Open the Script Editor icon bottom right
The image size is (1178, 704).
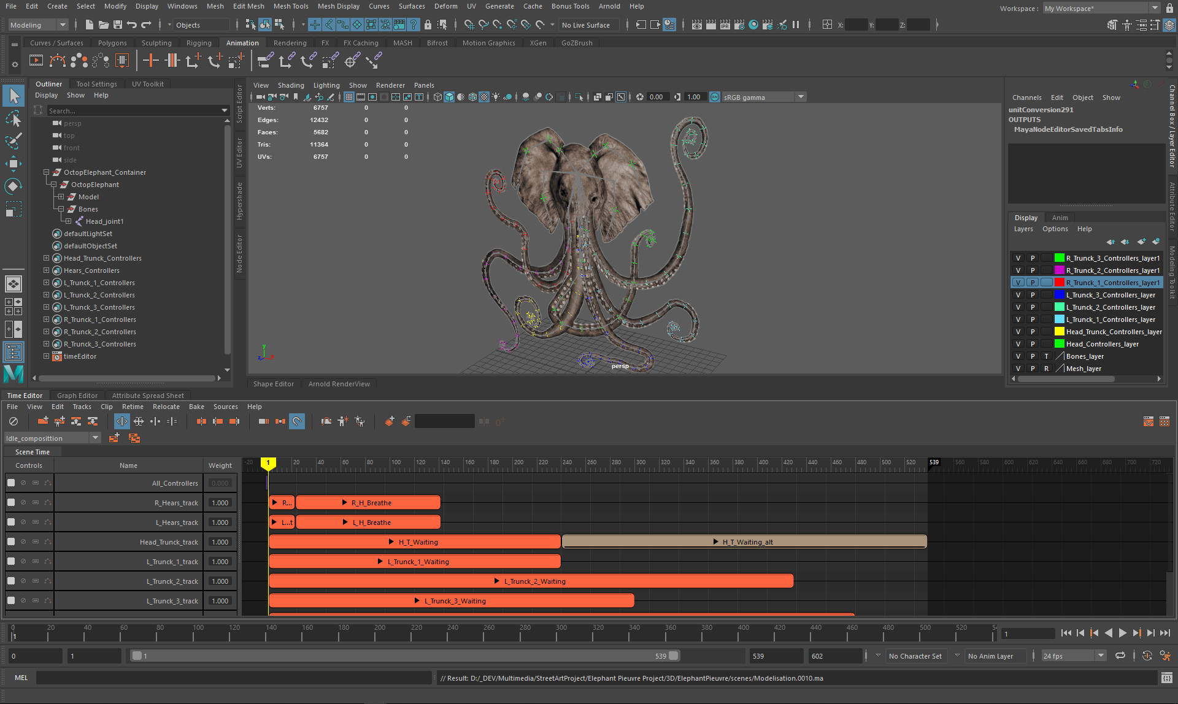point(1166,678)
